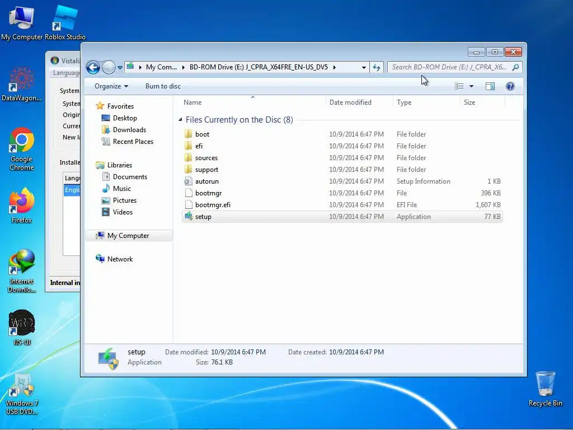The width and height of the screenshot is (573, 430).
Task: Click the My Computer desktop icon
Action: click(x=22, y=22)
